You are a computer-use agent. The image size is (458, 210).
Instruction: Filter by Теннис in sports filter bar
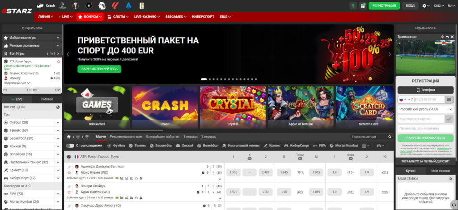pos(137,146)
